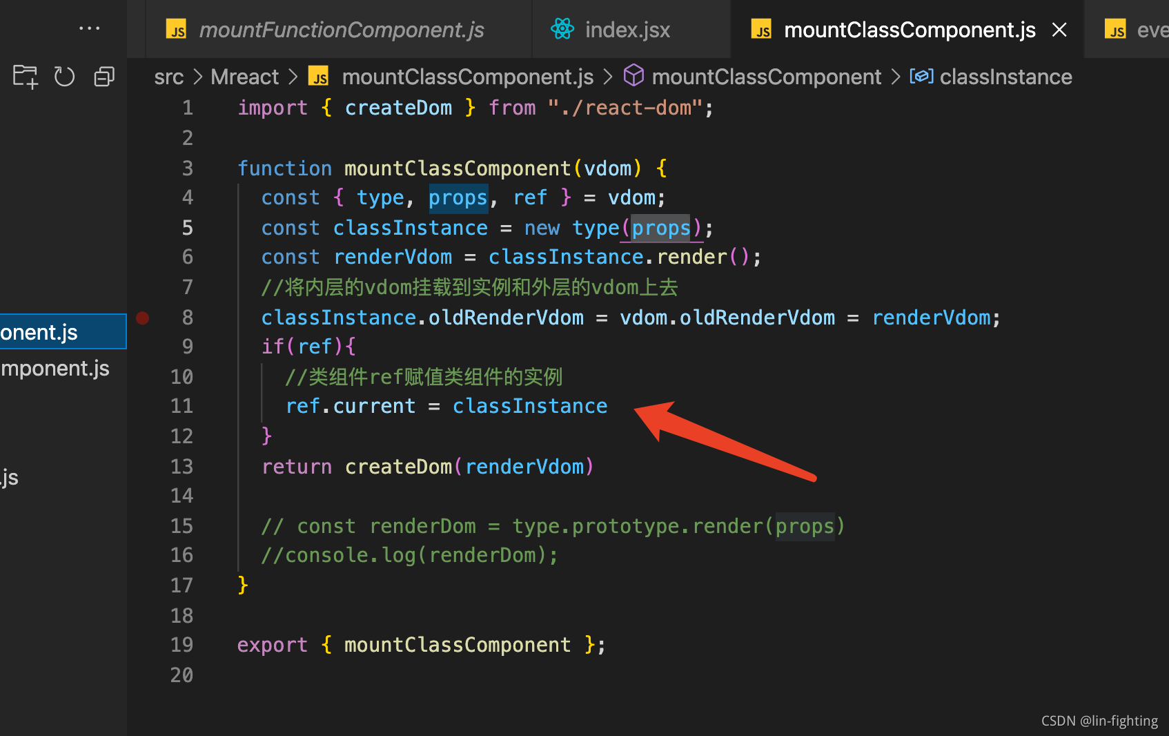Click the JS file icon in breadcrumb
Viewport: 1169px width, 736px height.
point(319,77)
